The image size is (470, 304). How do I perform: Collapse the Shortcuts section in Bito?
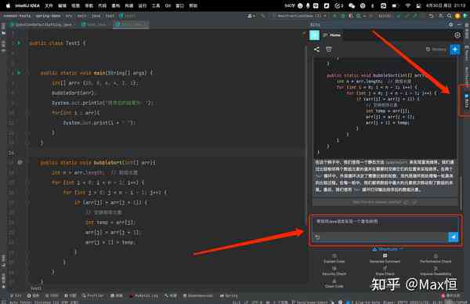[x=387, y=249]
